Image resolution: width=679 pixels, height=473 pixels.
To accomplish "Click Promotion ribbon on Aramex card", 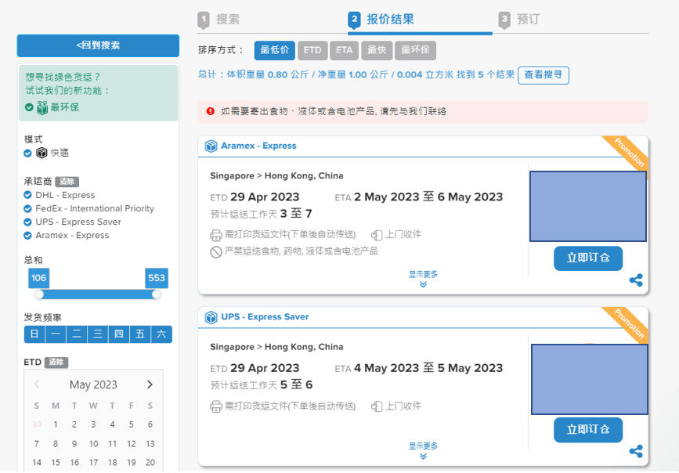I will click(x=628, y=153).
